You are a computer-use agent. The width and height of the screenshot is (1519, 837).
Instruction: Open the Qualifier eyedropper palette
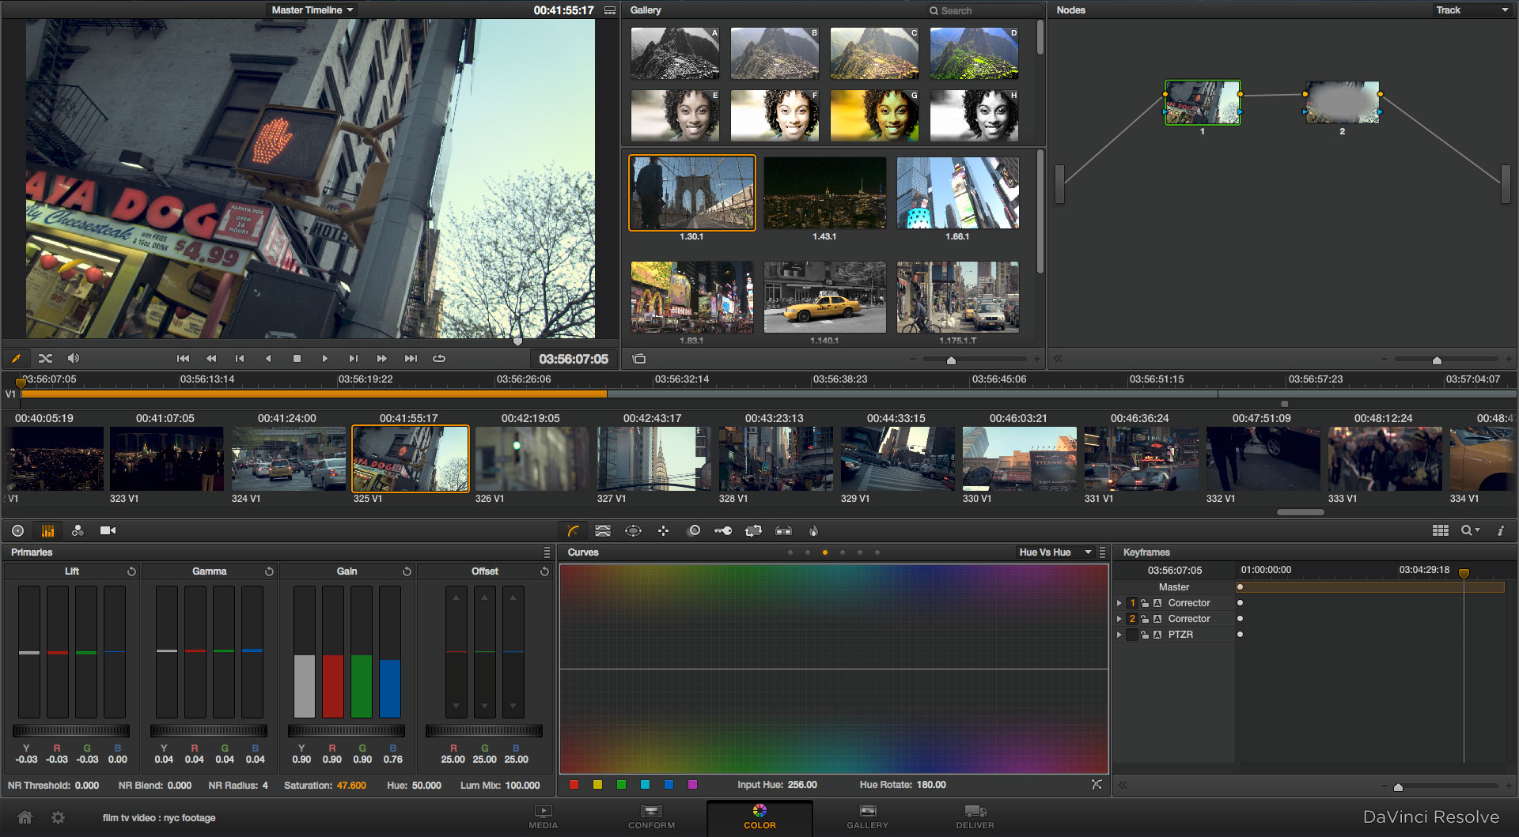(603, 531)
